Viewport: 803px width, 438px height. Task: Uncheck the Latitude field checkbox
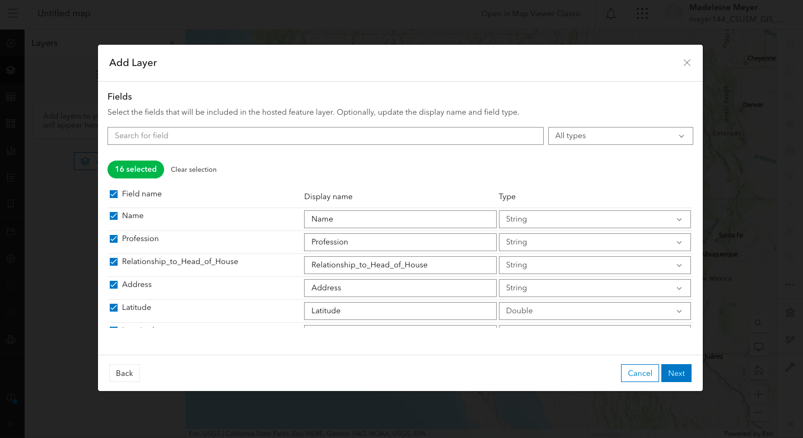114,308
